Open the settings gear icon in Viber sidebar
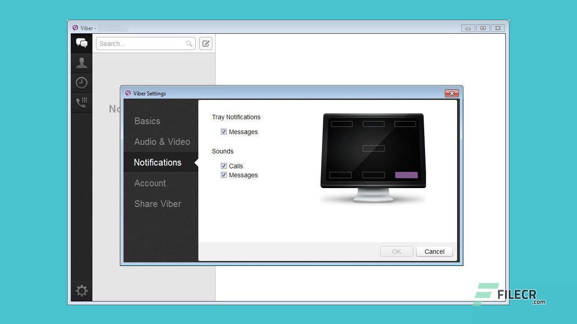The width and height of the screenshot is (577, 324). coord(82,291)
